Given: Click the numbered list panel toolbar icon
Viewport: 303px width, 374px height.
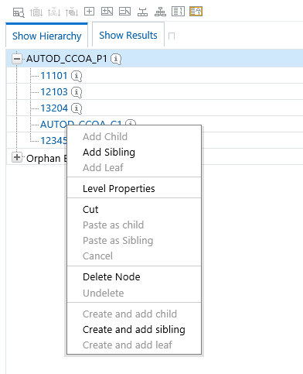Looking at the screenshot, I should [178, 12].
